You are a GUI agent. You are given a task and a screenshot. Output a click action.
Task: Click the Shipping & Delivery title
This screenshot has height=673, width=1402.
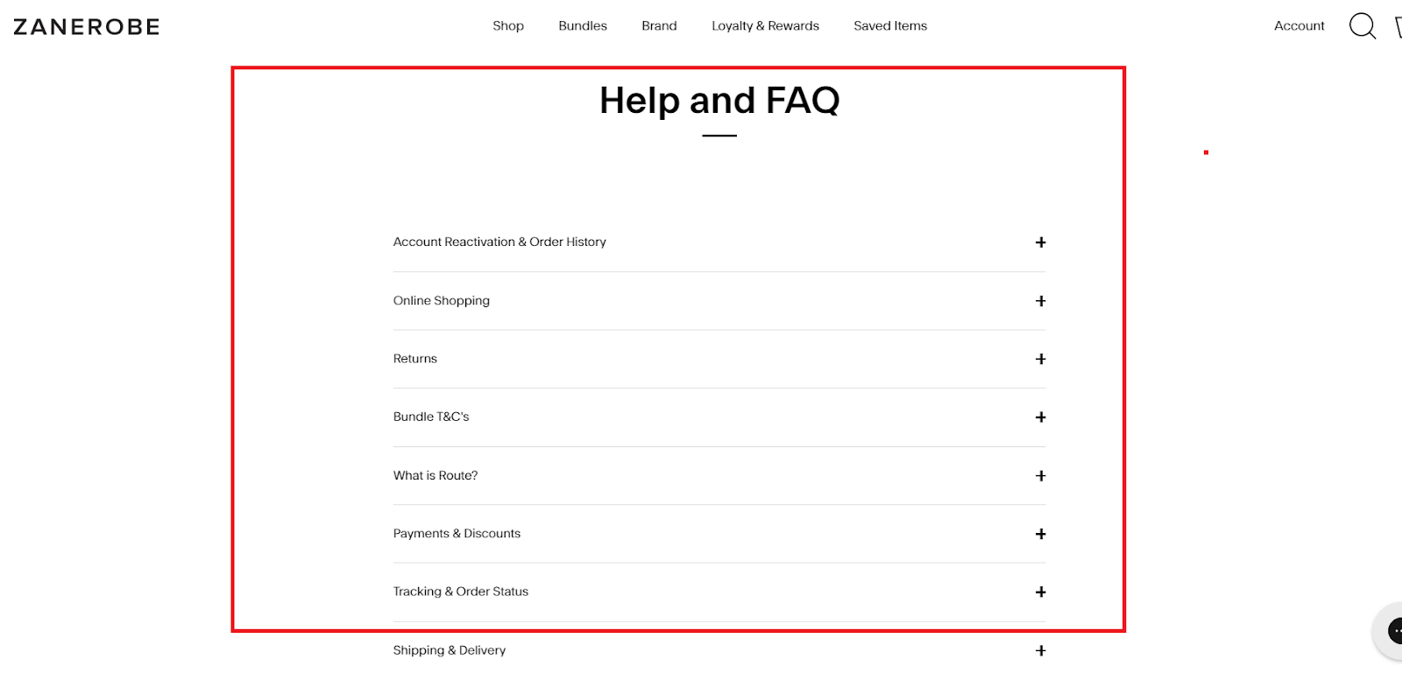click(x=450, y=650)
